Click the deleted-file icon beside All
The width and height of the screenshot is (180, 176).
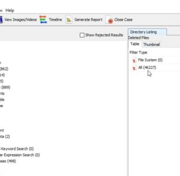point(134,68)
